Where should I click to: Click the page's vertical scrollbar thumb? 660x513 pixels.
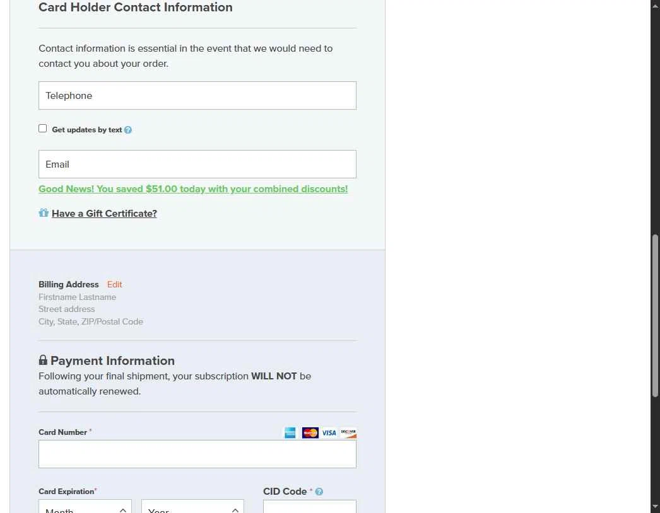click(655, 315)
